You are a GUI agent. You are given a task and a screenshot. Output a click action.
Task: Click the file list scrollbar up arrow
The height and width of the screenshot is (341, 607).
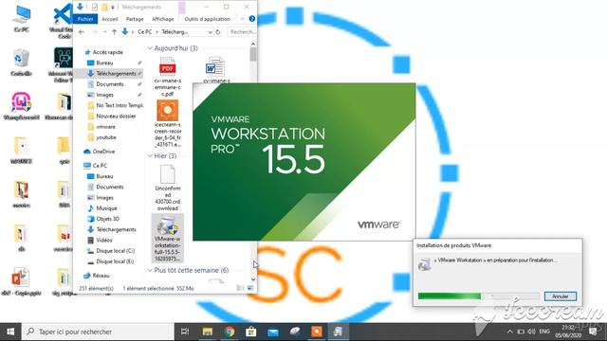[x=253, y=44]
